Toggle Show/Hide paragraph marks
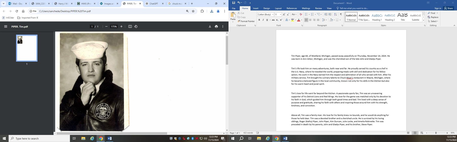This screenshot has width=457, height=142. pos(341,14)
